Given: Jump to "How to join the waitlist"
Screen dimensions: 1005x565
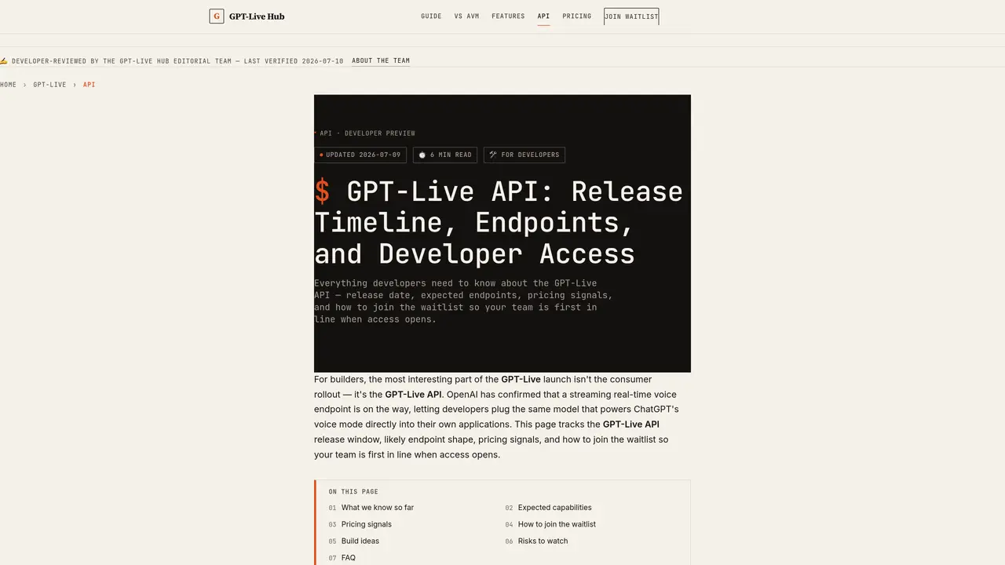Looking at the screenshot, I should click(557, 524).
